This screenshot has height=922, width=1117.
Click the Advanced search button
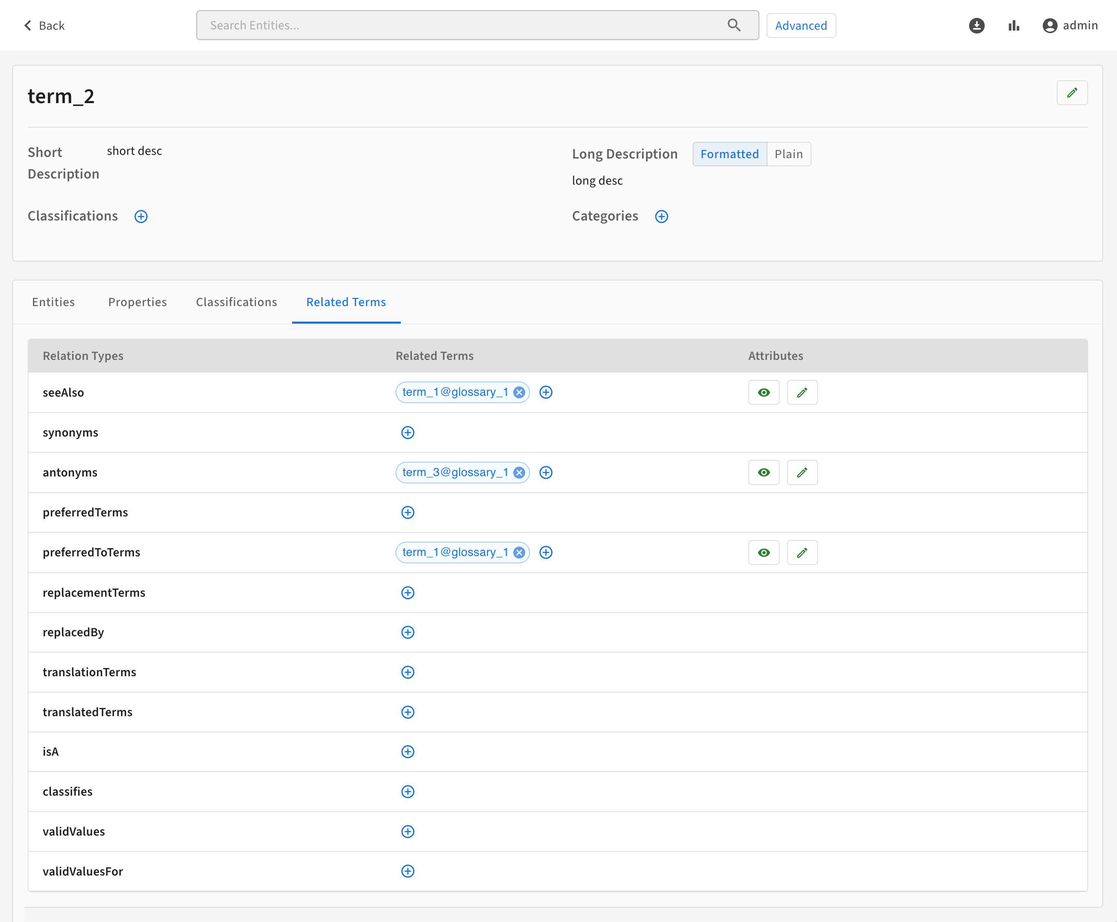(x=800, y=26)
